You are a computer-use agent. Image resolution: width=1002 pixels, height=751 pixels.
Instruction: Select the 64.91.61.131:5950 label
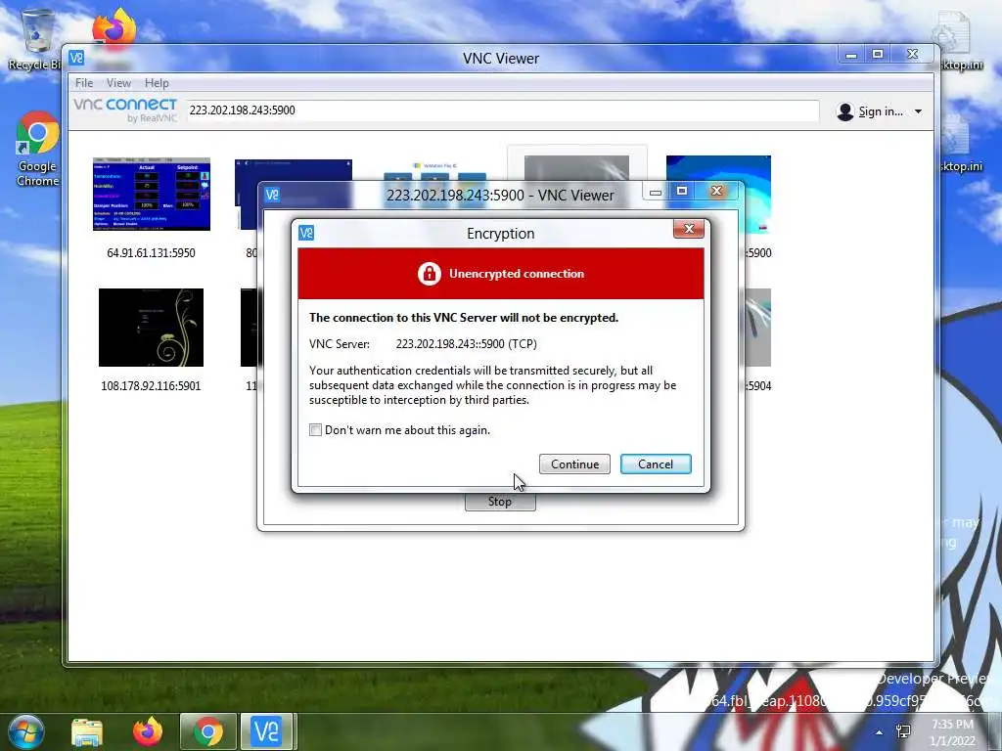click(151, 253)
